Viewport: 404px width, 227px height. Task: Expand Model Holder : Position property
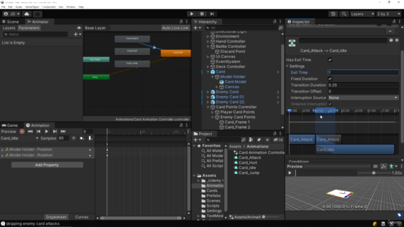coord(3,149)
